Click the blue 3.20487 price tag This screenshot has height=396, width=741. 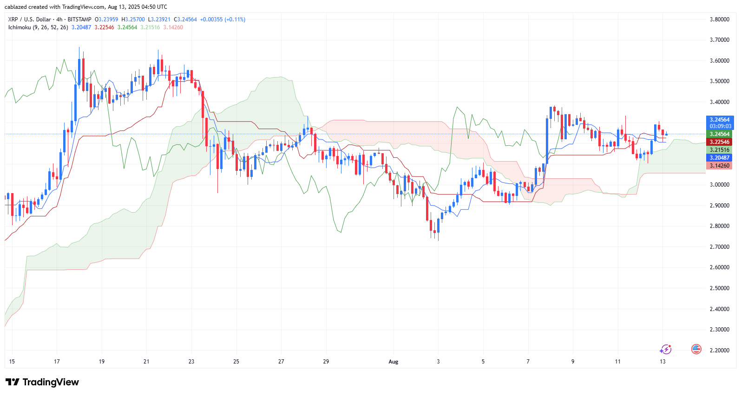tap(720, 158)
